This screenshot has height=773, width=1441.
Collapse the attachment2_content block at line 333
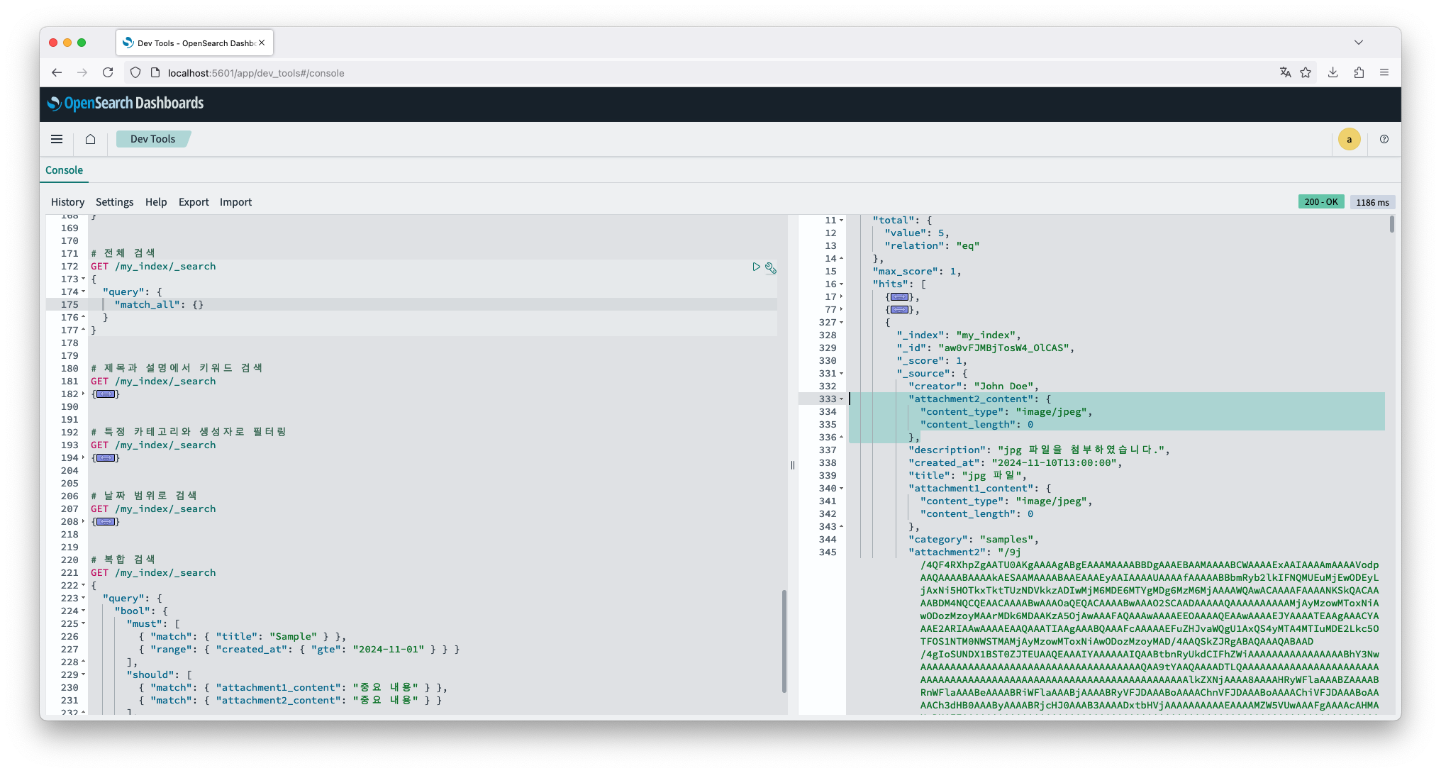[x=842, y=399]
